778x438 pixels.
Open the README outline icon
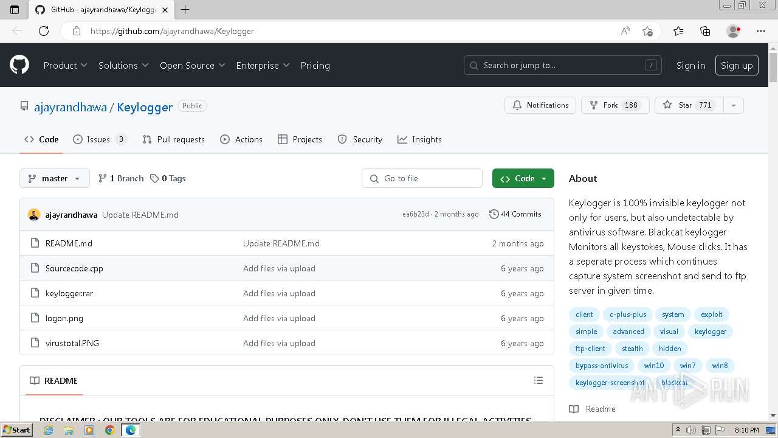(x=538, y=380)
